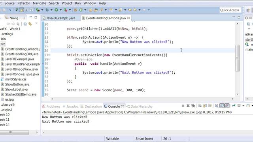Click the Run Last Tool external tools icon
This screenshot has height=142, width=253.
point(65,10)
